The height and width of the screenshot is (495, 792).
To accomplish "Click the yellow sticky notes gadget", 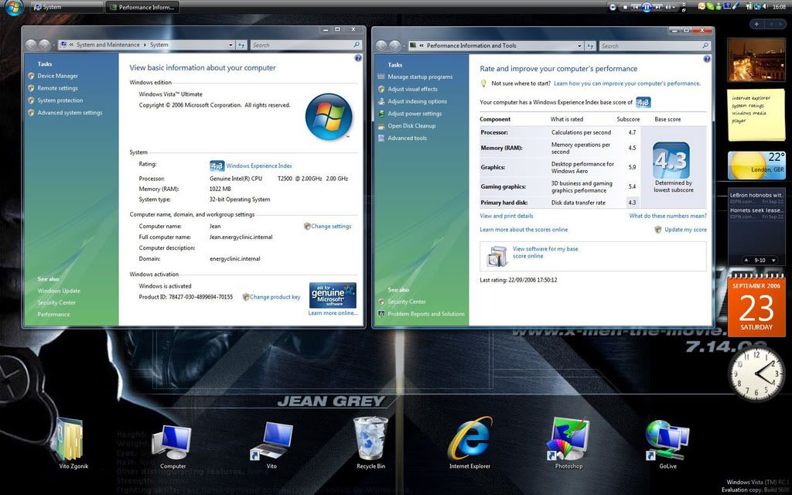I will (x=756, y=115).
